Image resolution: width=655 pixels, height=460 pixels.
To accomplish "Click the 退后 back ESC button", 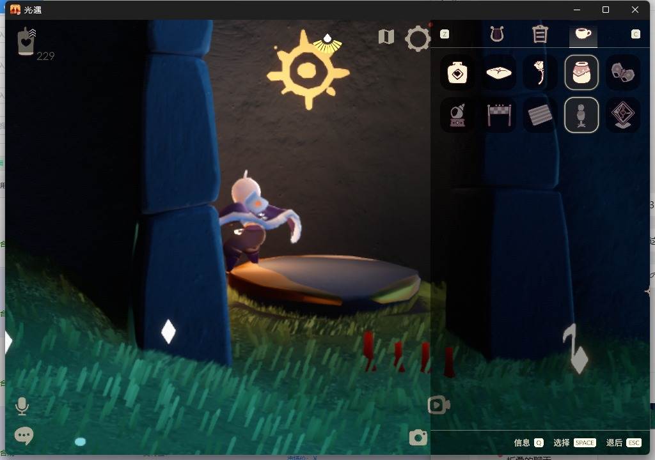I will tap(624, 443).
